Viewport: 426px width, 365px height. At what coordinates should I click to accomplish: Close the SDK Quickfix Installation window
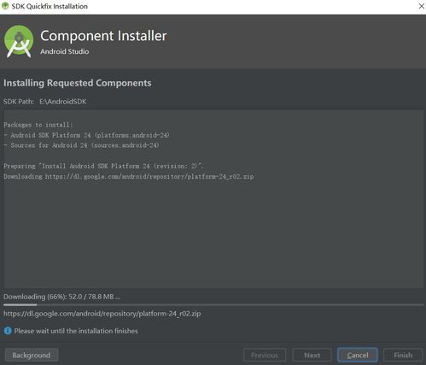tap(421, 6)
